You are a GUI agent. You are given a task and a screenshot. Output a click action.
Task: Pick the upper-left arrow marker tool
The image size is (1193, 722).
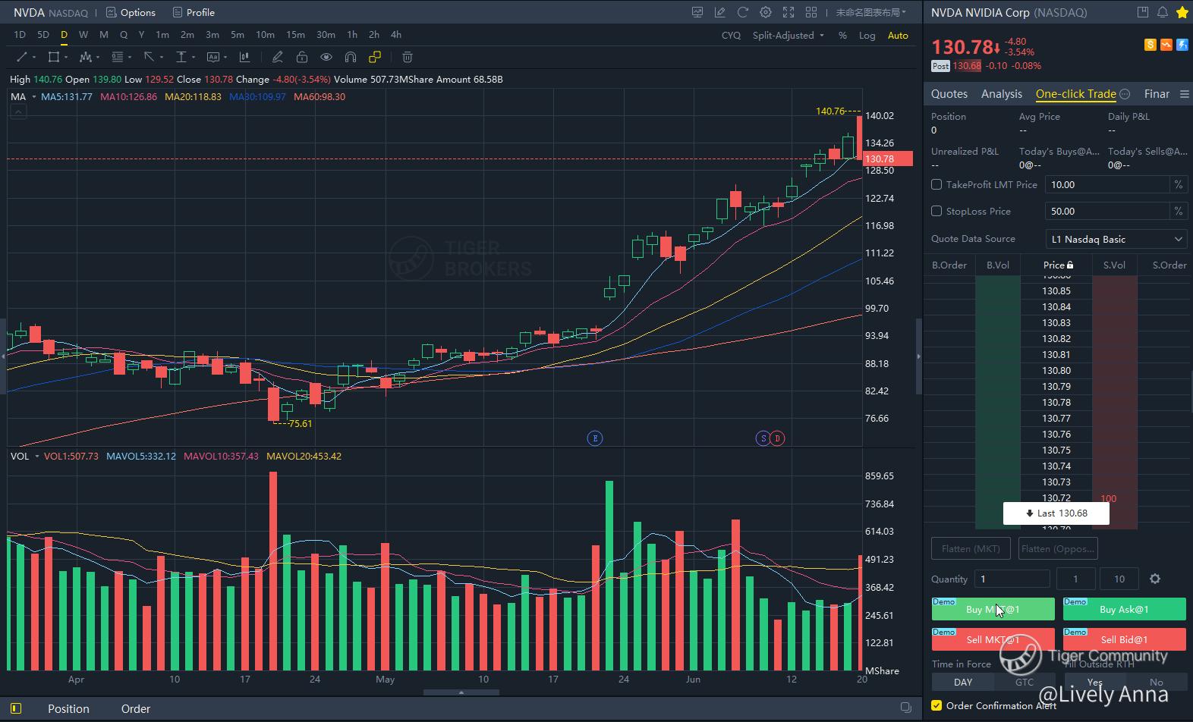tap(149, 57)
